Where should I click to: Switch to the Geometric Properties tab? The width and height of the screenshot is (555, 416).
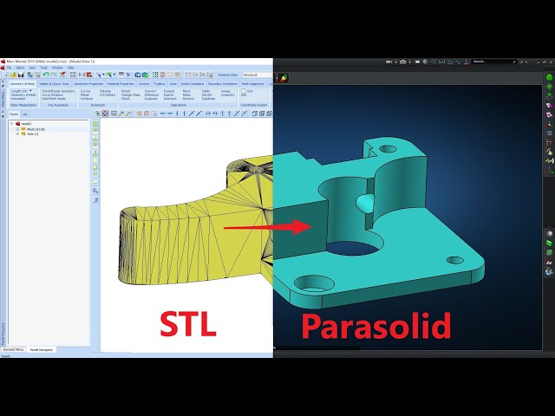click(x=88, y=84)
